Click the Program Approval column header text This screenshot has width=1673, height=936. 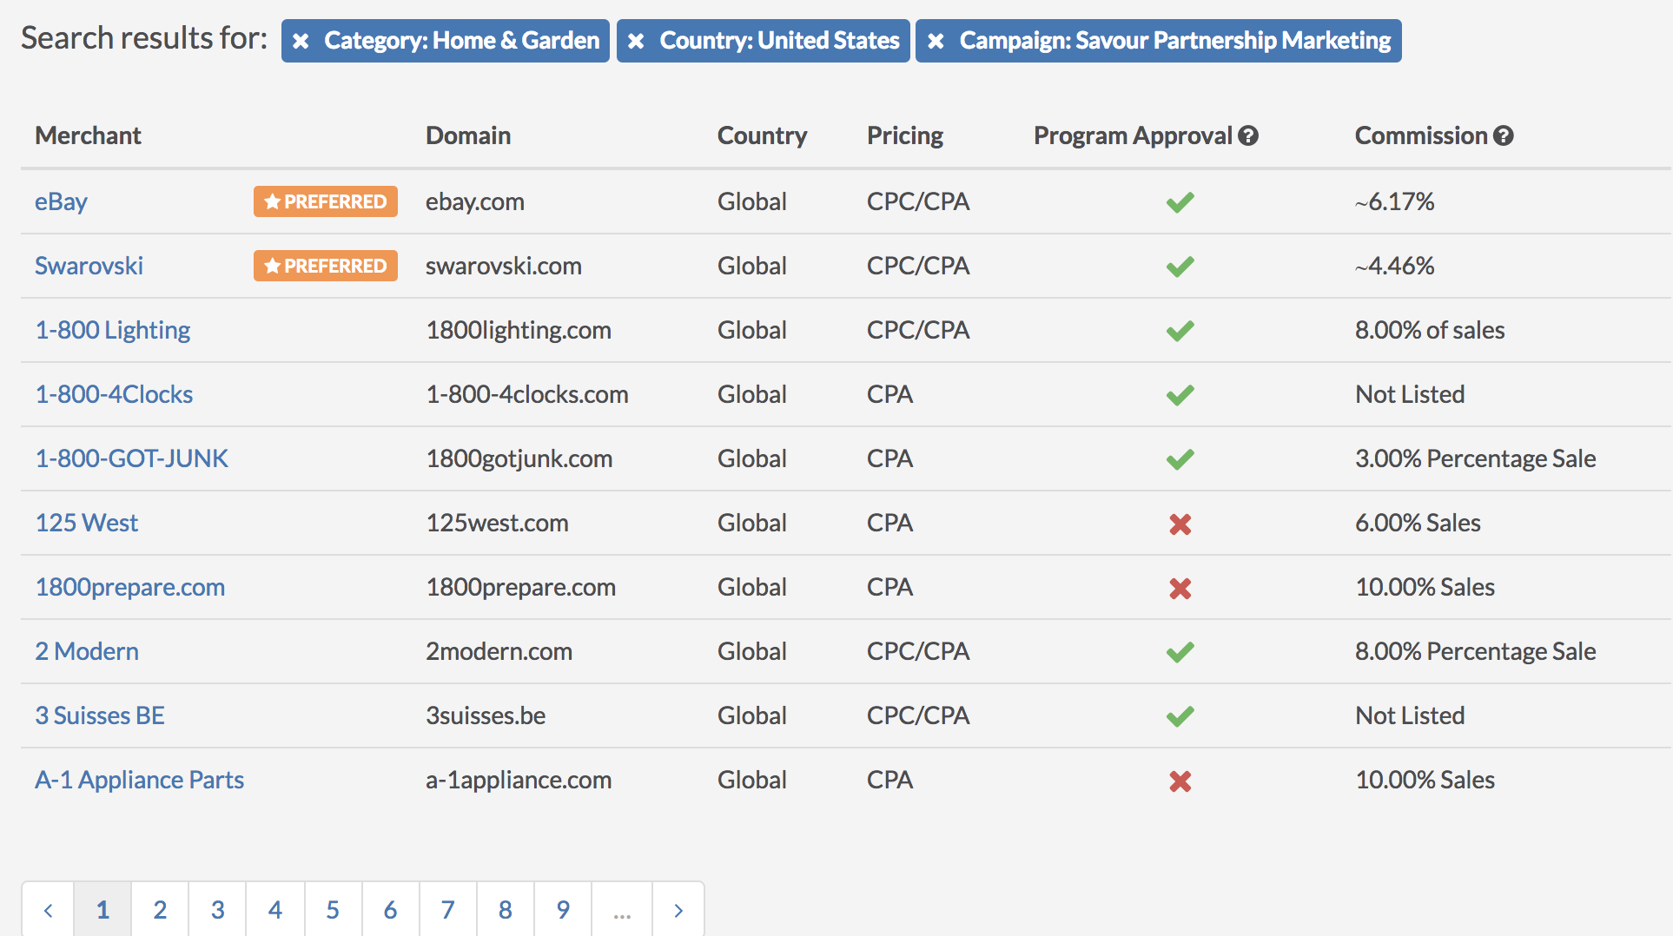pyautogui.click(x=1133, y=135)
